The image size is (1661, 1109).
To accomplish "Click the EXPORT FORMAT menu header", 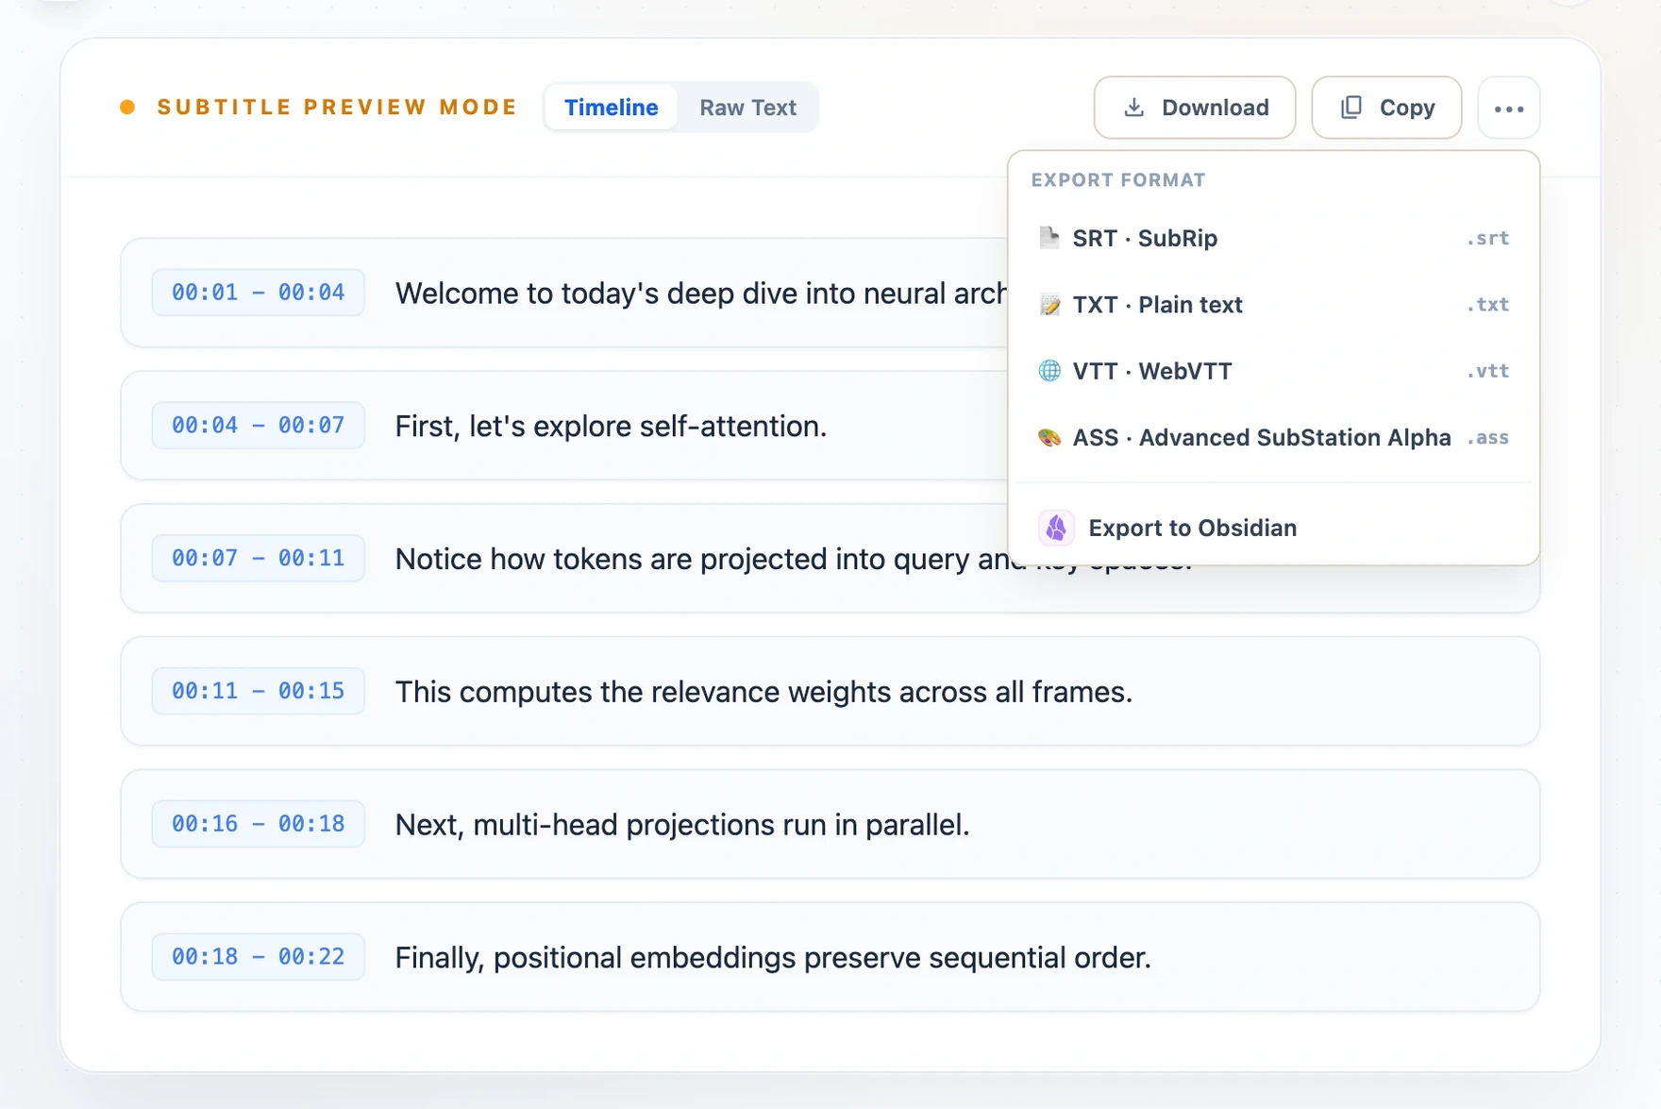I will 1117,180.
